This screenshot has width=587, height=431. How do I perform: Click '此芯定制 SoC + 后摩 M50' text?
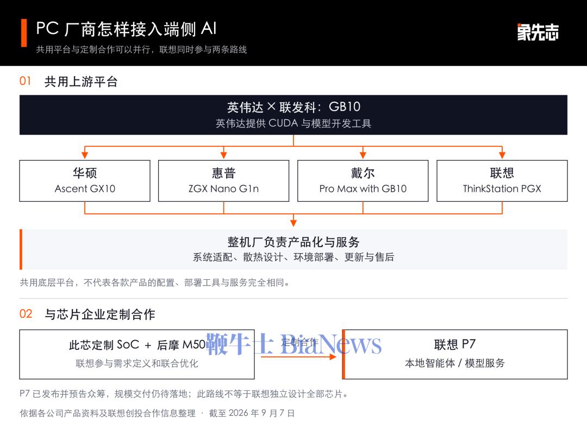click(137, 345)
